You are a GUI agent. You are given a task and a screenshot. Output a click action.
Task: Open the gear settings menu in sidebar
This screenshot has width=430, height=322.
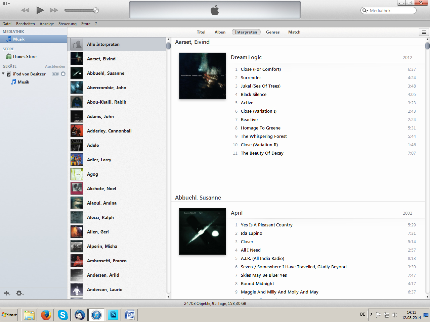[x=19, y=293]
